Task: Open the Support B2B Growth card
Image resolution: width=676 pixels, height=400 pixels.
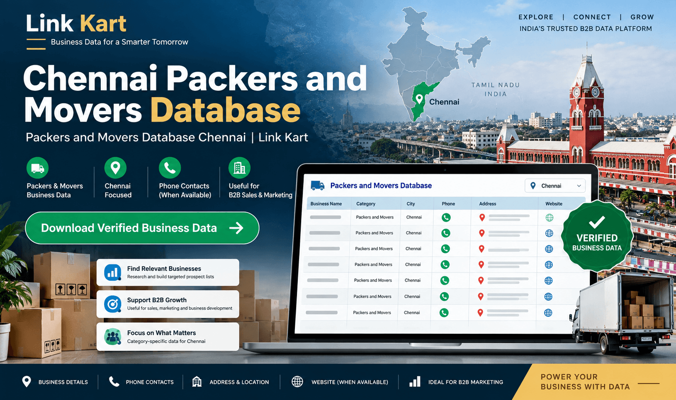Action: [168, 304]
